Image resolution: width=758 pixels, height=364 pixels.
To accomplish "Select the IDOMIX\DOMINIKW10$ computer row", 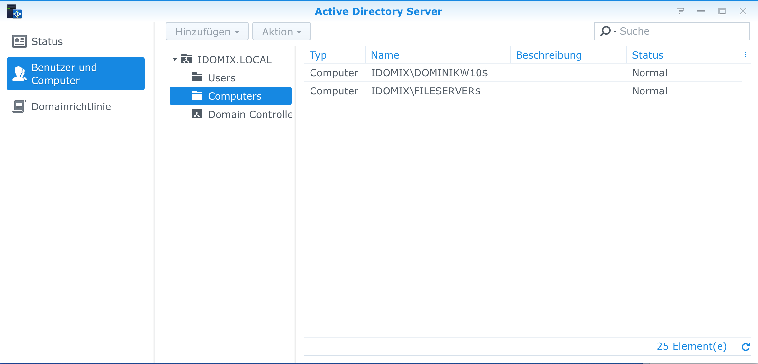I will click(523, 73).
